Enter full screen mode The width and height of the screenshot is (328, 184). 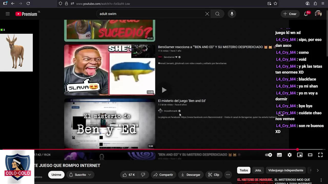pyautogui.click(x=320, y=155)
